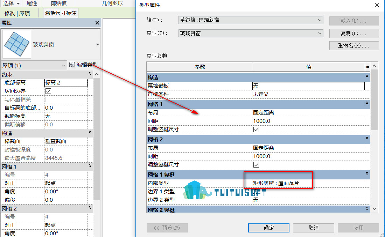This screenshot has width=385, height=237.
Task: Click the '=' column header button in the parameter table
Action: tap(367, 67)
